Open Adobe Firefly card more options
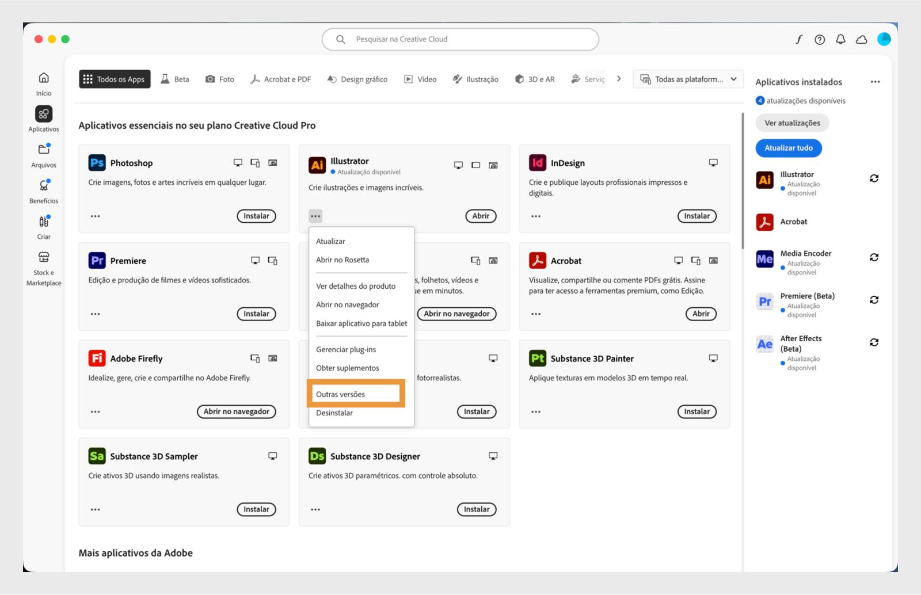Screen dimensions: 921x595 pos(95,412)
